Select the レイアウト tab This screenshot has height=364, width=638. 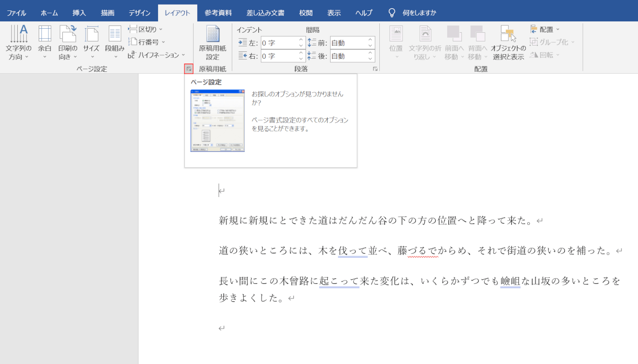pyautogui.click(x=178, y=13)
